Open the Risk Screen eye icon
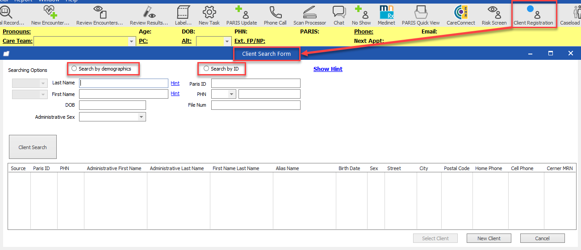 point(494,15)
